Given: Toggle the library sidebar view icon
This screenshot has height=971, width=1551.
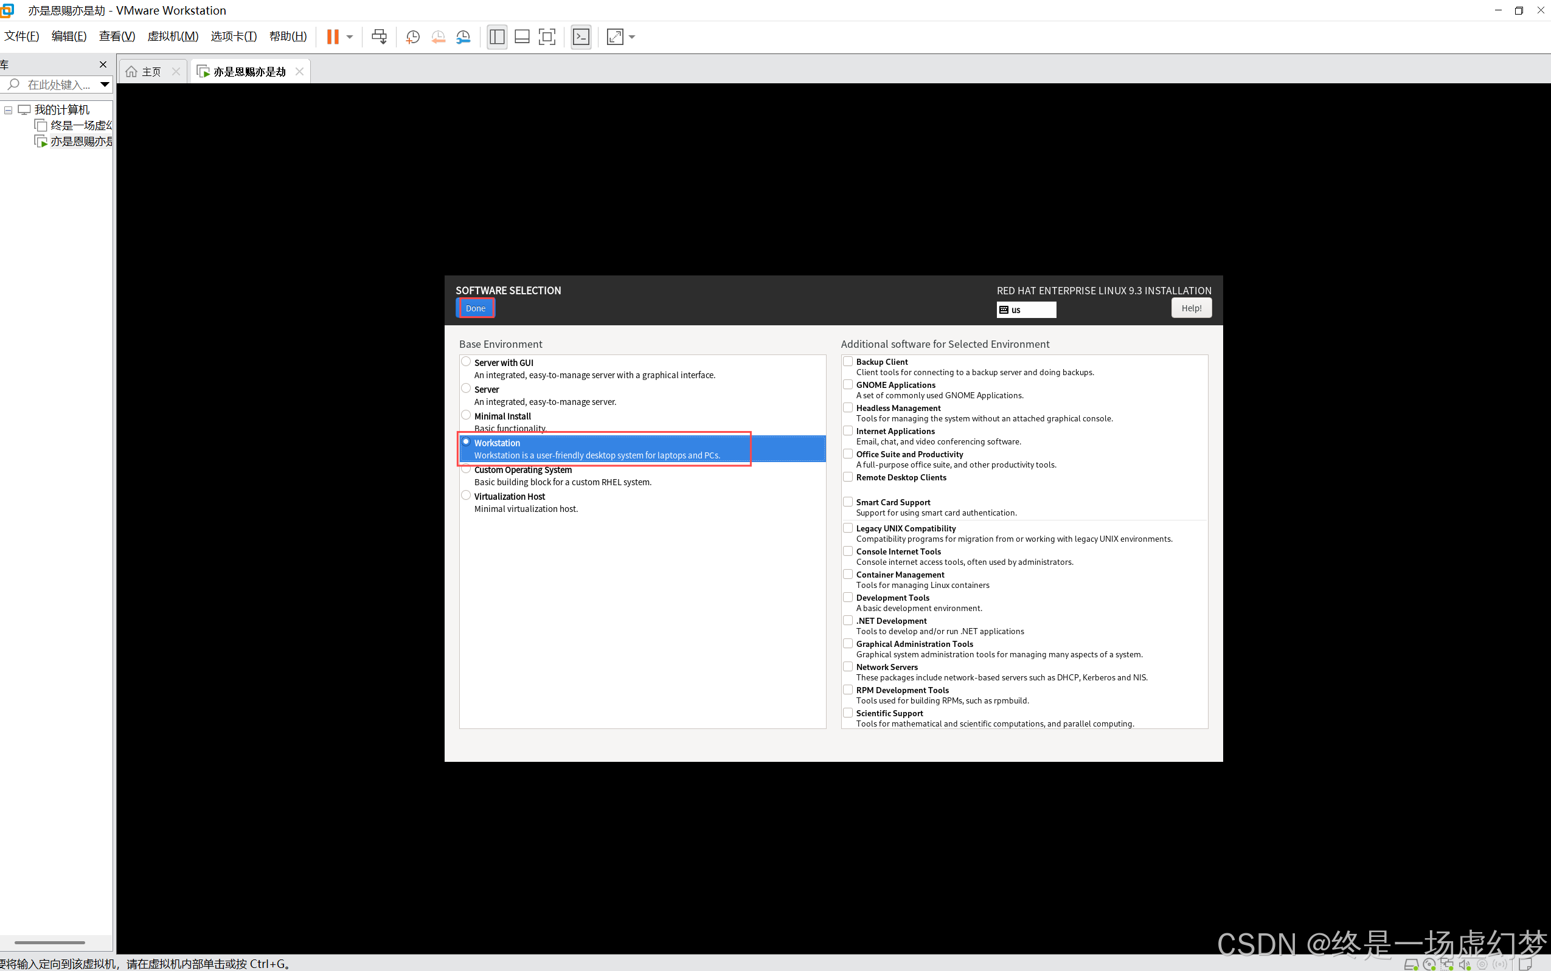Looking at the screenshot, I should 496,36.
